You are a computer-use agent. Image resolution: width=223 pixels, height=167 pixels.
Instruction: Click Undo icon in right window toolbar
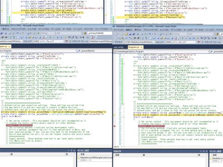150,34
